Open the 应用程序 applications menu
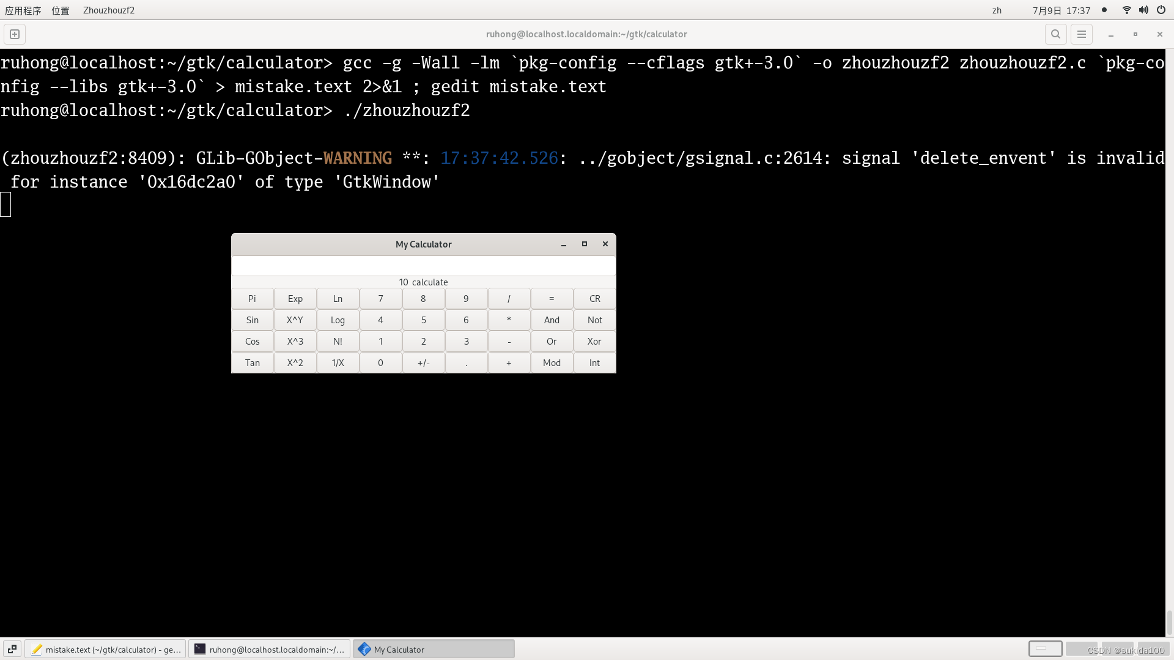 pyautogui.click(x=23, y=10)
